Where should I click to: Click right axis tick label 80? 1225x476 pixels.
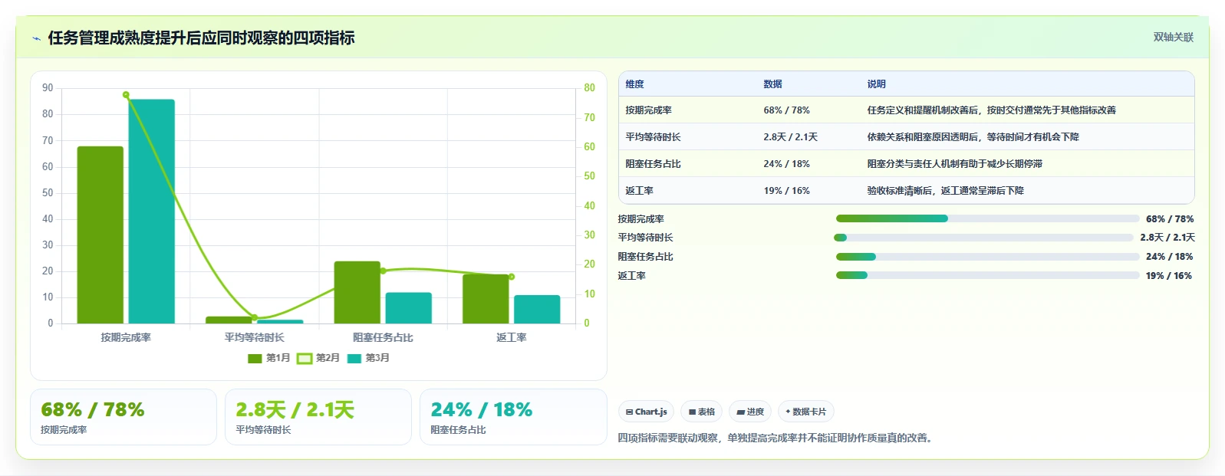pyautogui.click(x=589, y=88)
